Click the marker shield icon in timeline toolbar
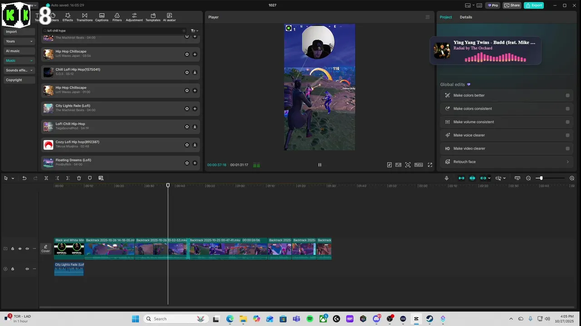Viewport: 581px width, 326px height. coord(90,178)
